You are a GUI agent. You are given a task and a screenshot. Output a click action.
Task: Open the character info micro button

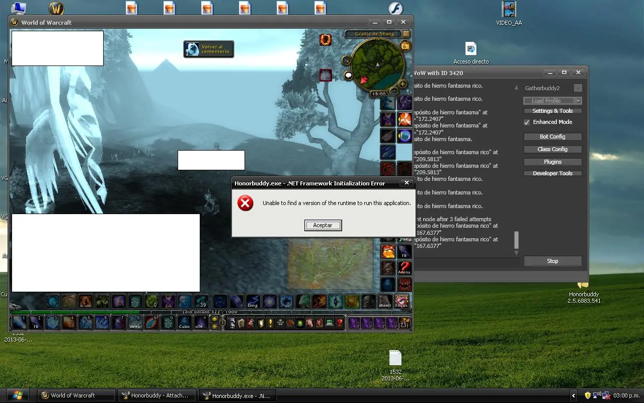[232, 323]
